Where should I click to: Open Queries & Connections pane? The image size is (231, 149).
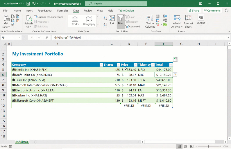tap(49, 17)
